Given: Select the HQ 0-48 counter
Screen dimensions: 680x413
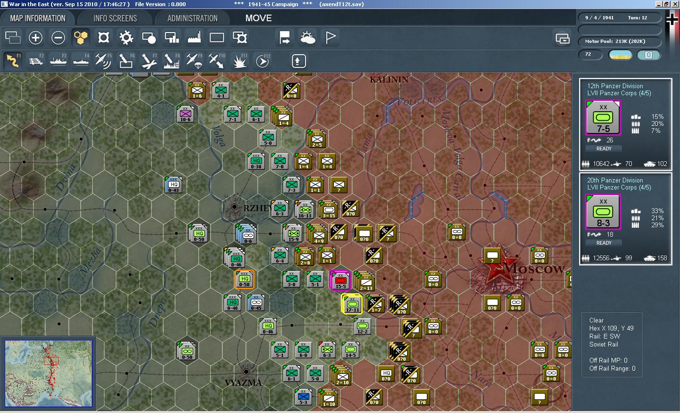Looking at the screenshot, I should [x=232, y=303].
